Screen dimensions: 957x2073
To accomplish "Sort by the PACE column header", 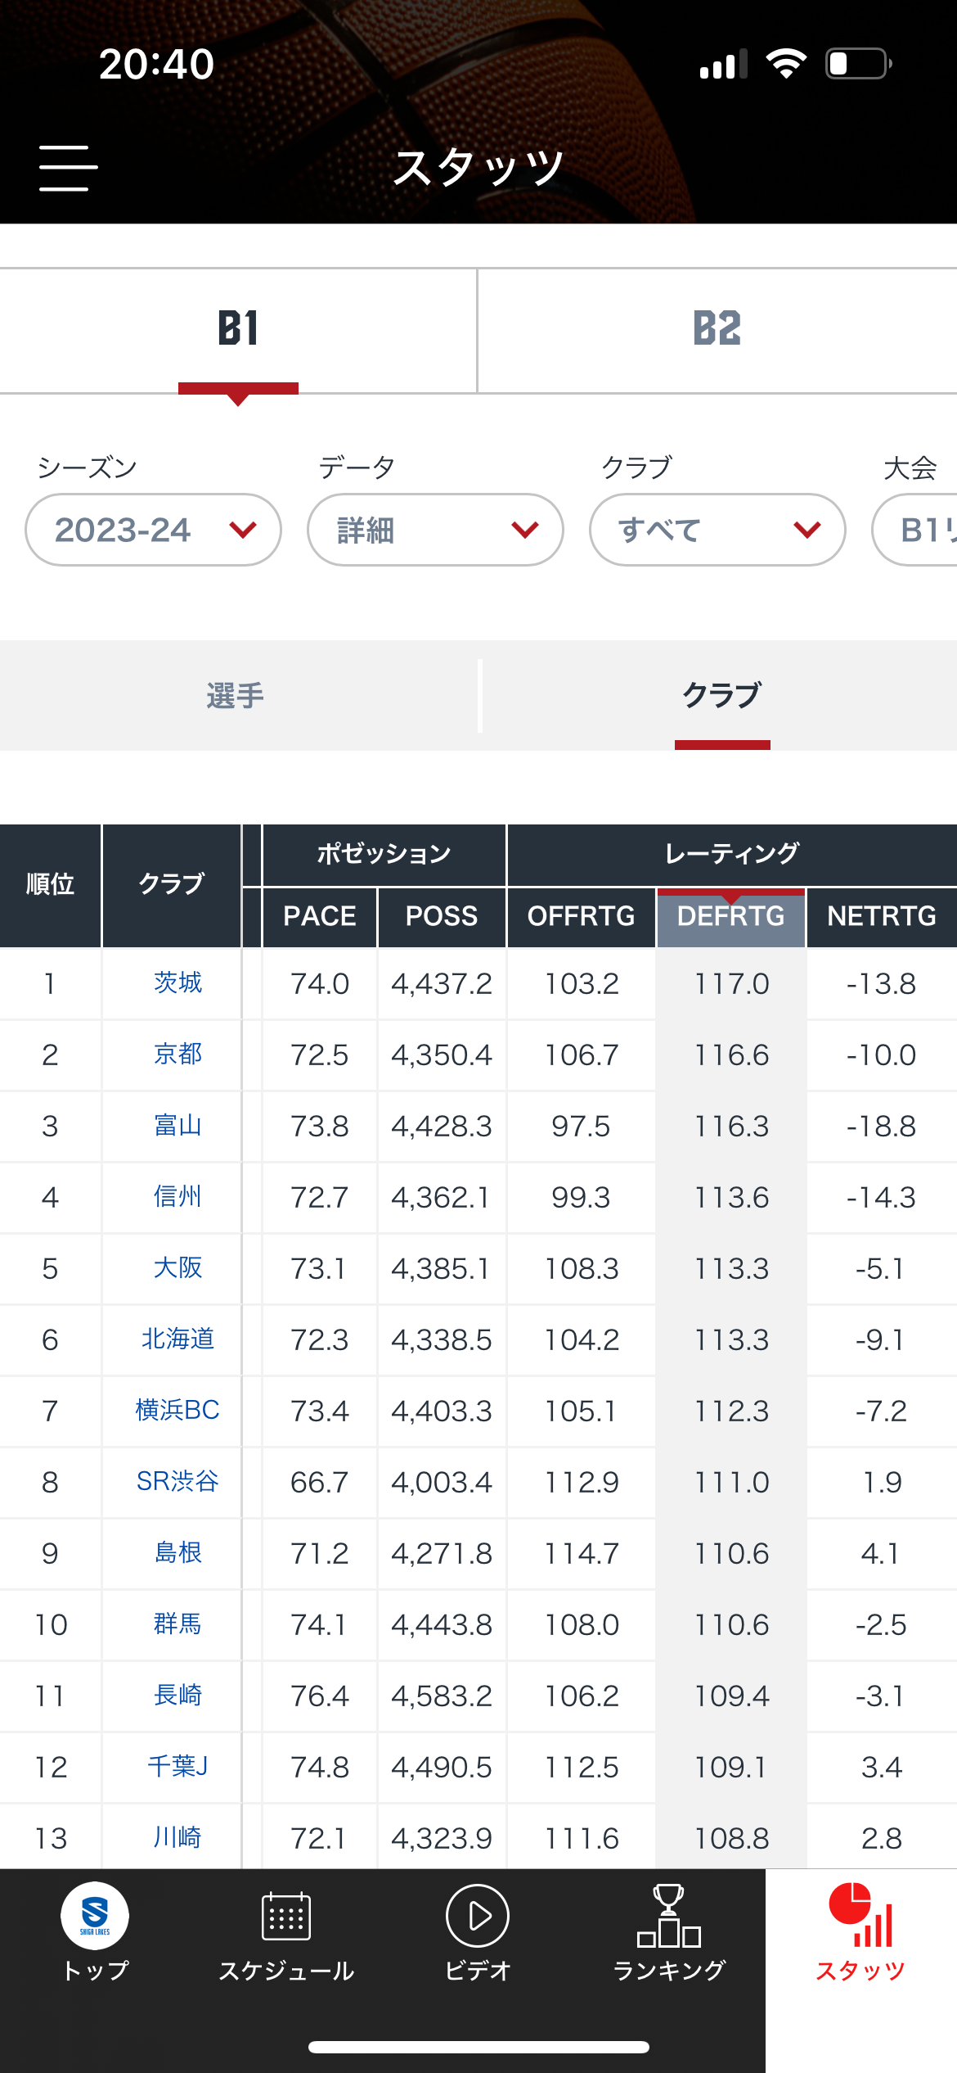I will point(320,916).
